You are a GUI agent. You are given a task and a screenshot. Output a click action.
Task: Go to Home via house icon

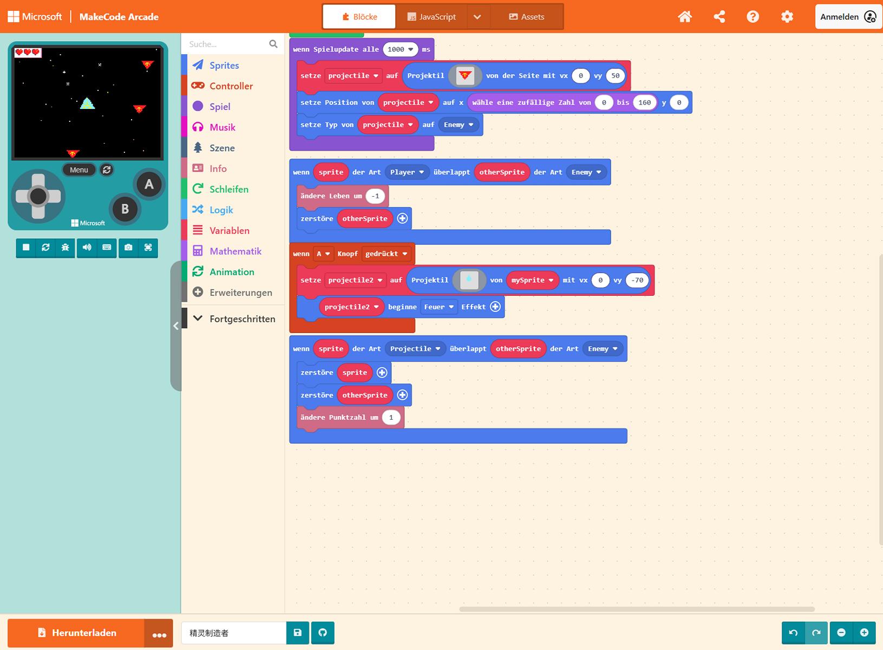tap(685, 17)
